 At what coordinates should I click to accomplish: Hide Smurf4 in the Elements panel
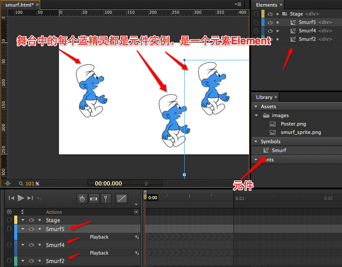270,31
